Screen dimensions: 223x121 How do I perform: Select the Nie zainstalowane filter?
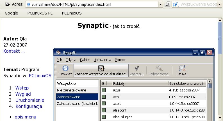click(x=77, y=90)
